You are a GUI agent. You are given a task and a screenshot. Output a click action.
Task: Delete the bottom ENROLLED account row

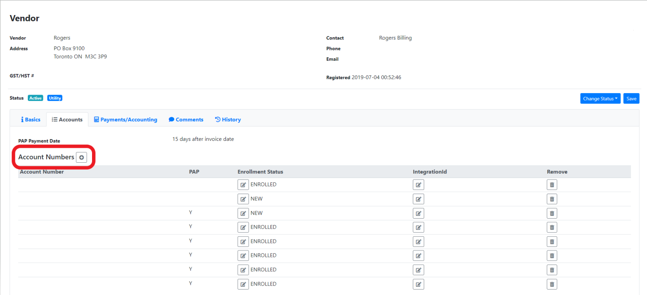(552, 284)
